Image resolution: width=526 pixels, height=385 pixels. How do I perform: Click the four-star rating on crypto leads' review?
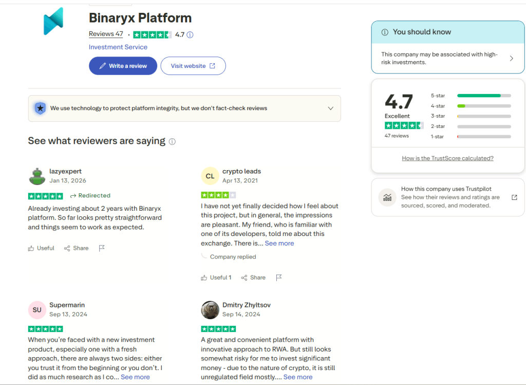[x=218, y=195]
